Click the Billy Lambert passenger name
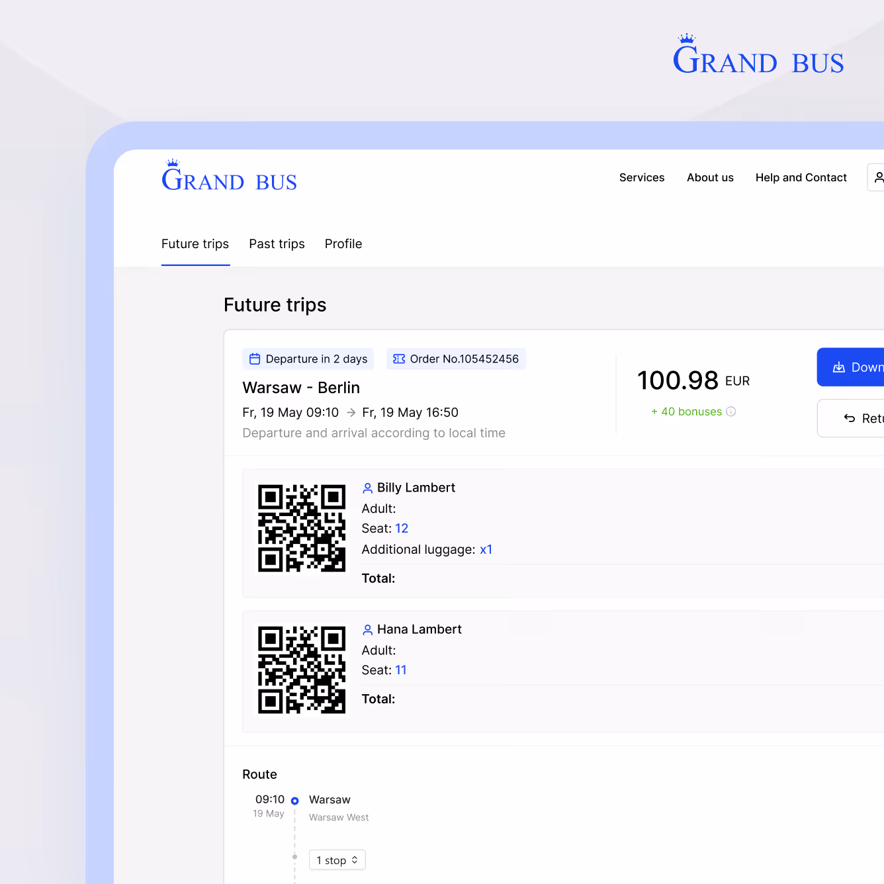The width and height of the screenshot is (884, 884). click(x=416, y=488)
